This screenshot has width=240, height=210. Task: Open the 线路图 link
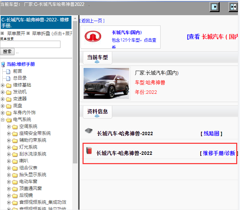pyautogui.click(x=211, y=133)
